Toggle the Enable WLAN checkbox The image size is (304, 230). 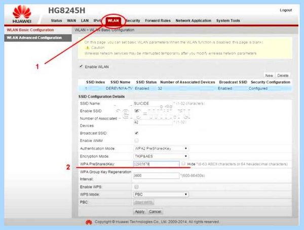(x=81, y=67)
